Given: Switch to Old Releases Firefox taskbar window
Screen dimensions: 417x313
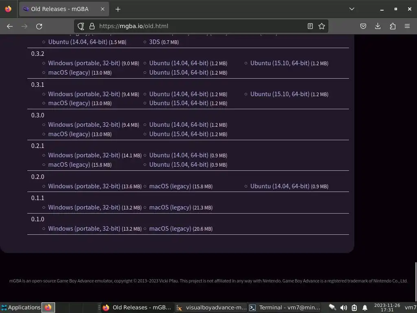Looking at the screenshot, I should pos(138,307).
